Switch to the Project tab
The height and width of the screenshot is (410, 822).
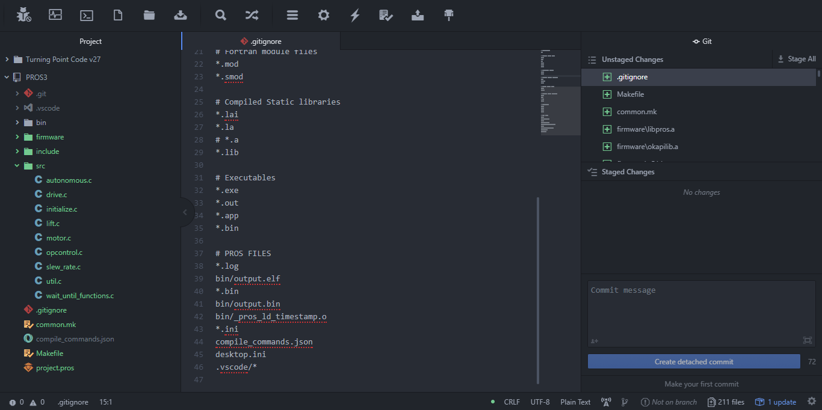90,41
